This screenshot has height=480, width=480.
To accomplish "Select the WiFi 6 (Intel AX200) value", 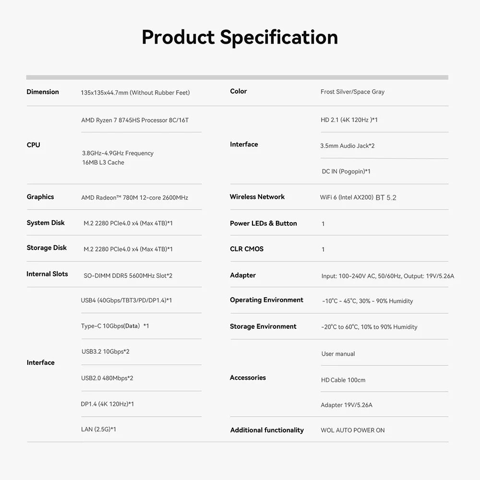I will 347,197.
